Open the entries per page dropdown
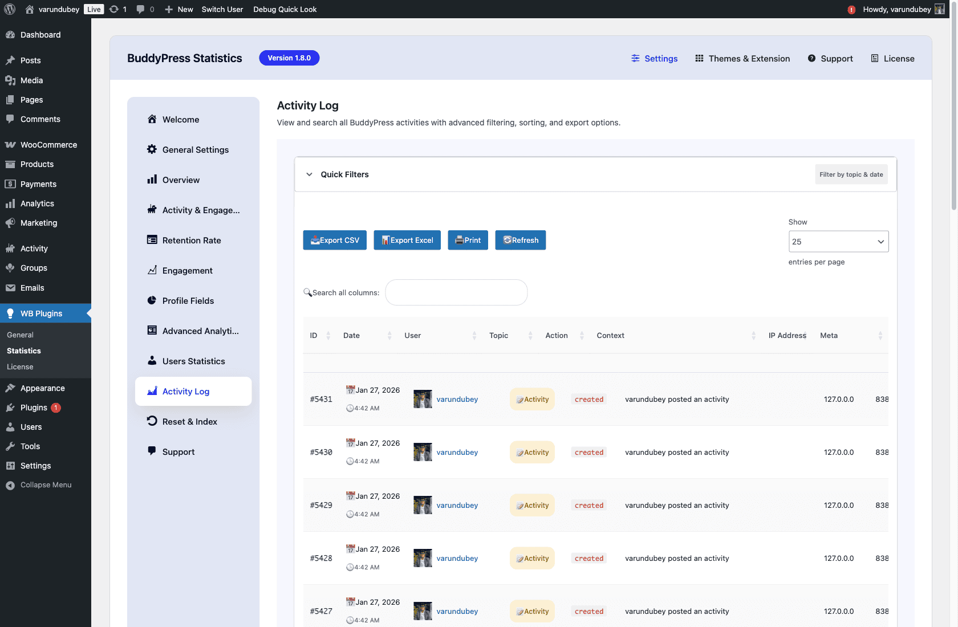This screenshot has height=627, width=958. (838, 242)
